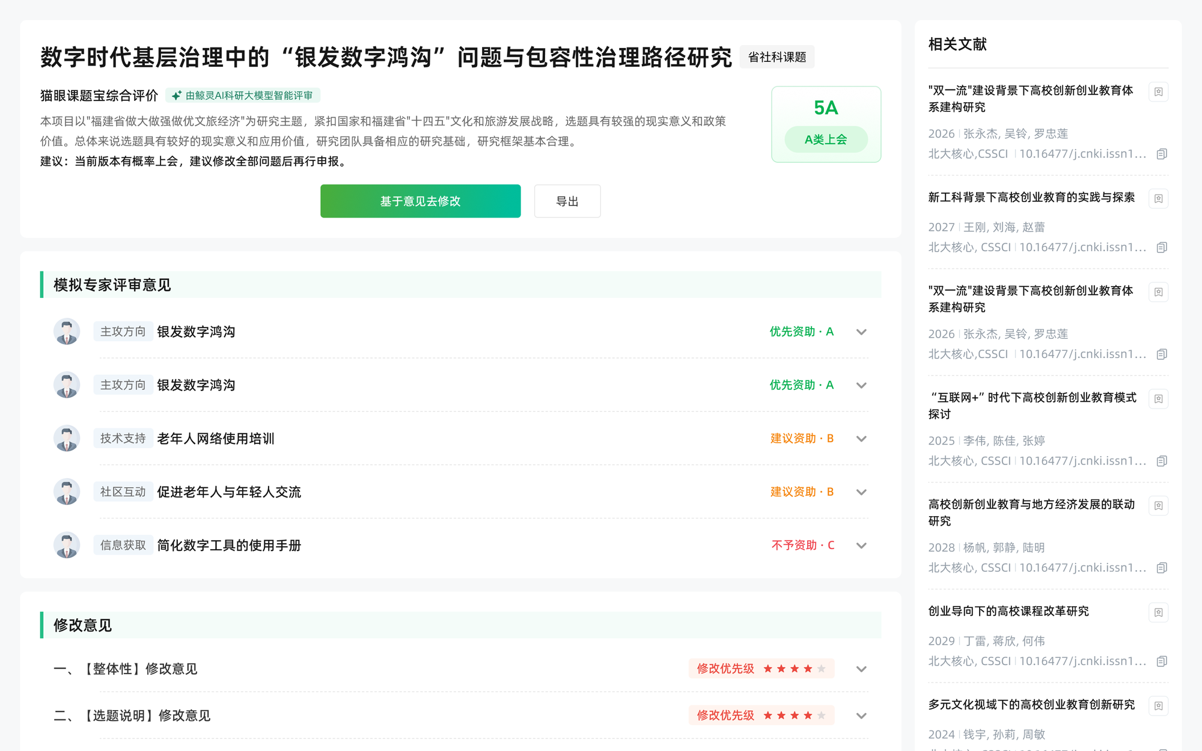Screen dimensions: 1202x751
Task: Open article 新工科背景下高校创业教育的实践与探索
Action: tap(1031, 198)
